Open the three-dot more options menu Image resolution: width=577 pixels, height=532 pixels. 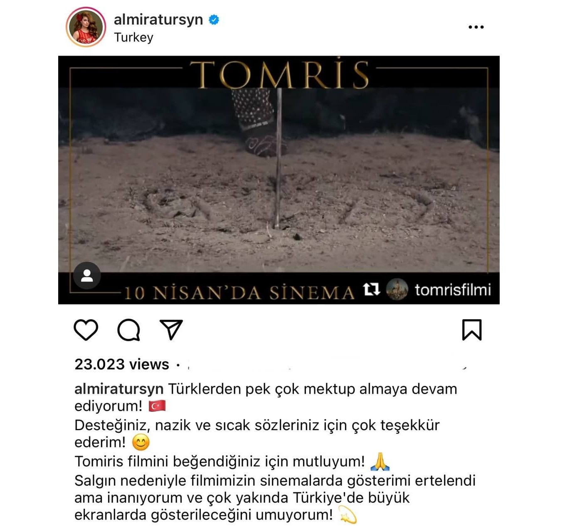tap(476, 27)
